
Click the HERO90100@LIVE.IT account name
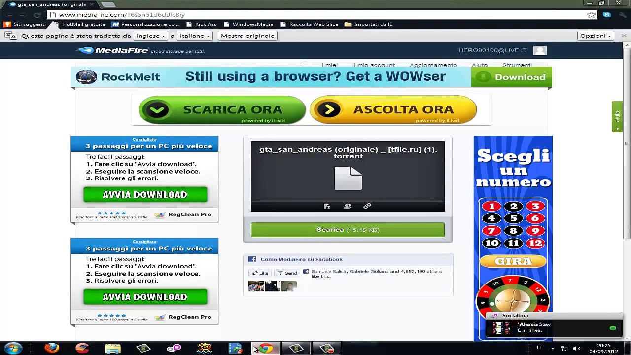pos(492,50)
